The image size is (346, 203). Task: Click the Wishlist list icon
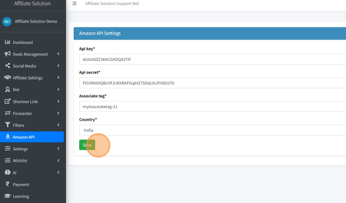tap(8, 160)
